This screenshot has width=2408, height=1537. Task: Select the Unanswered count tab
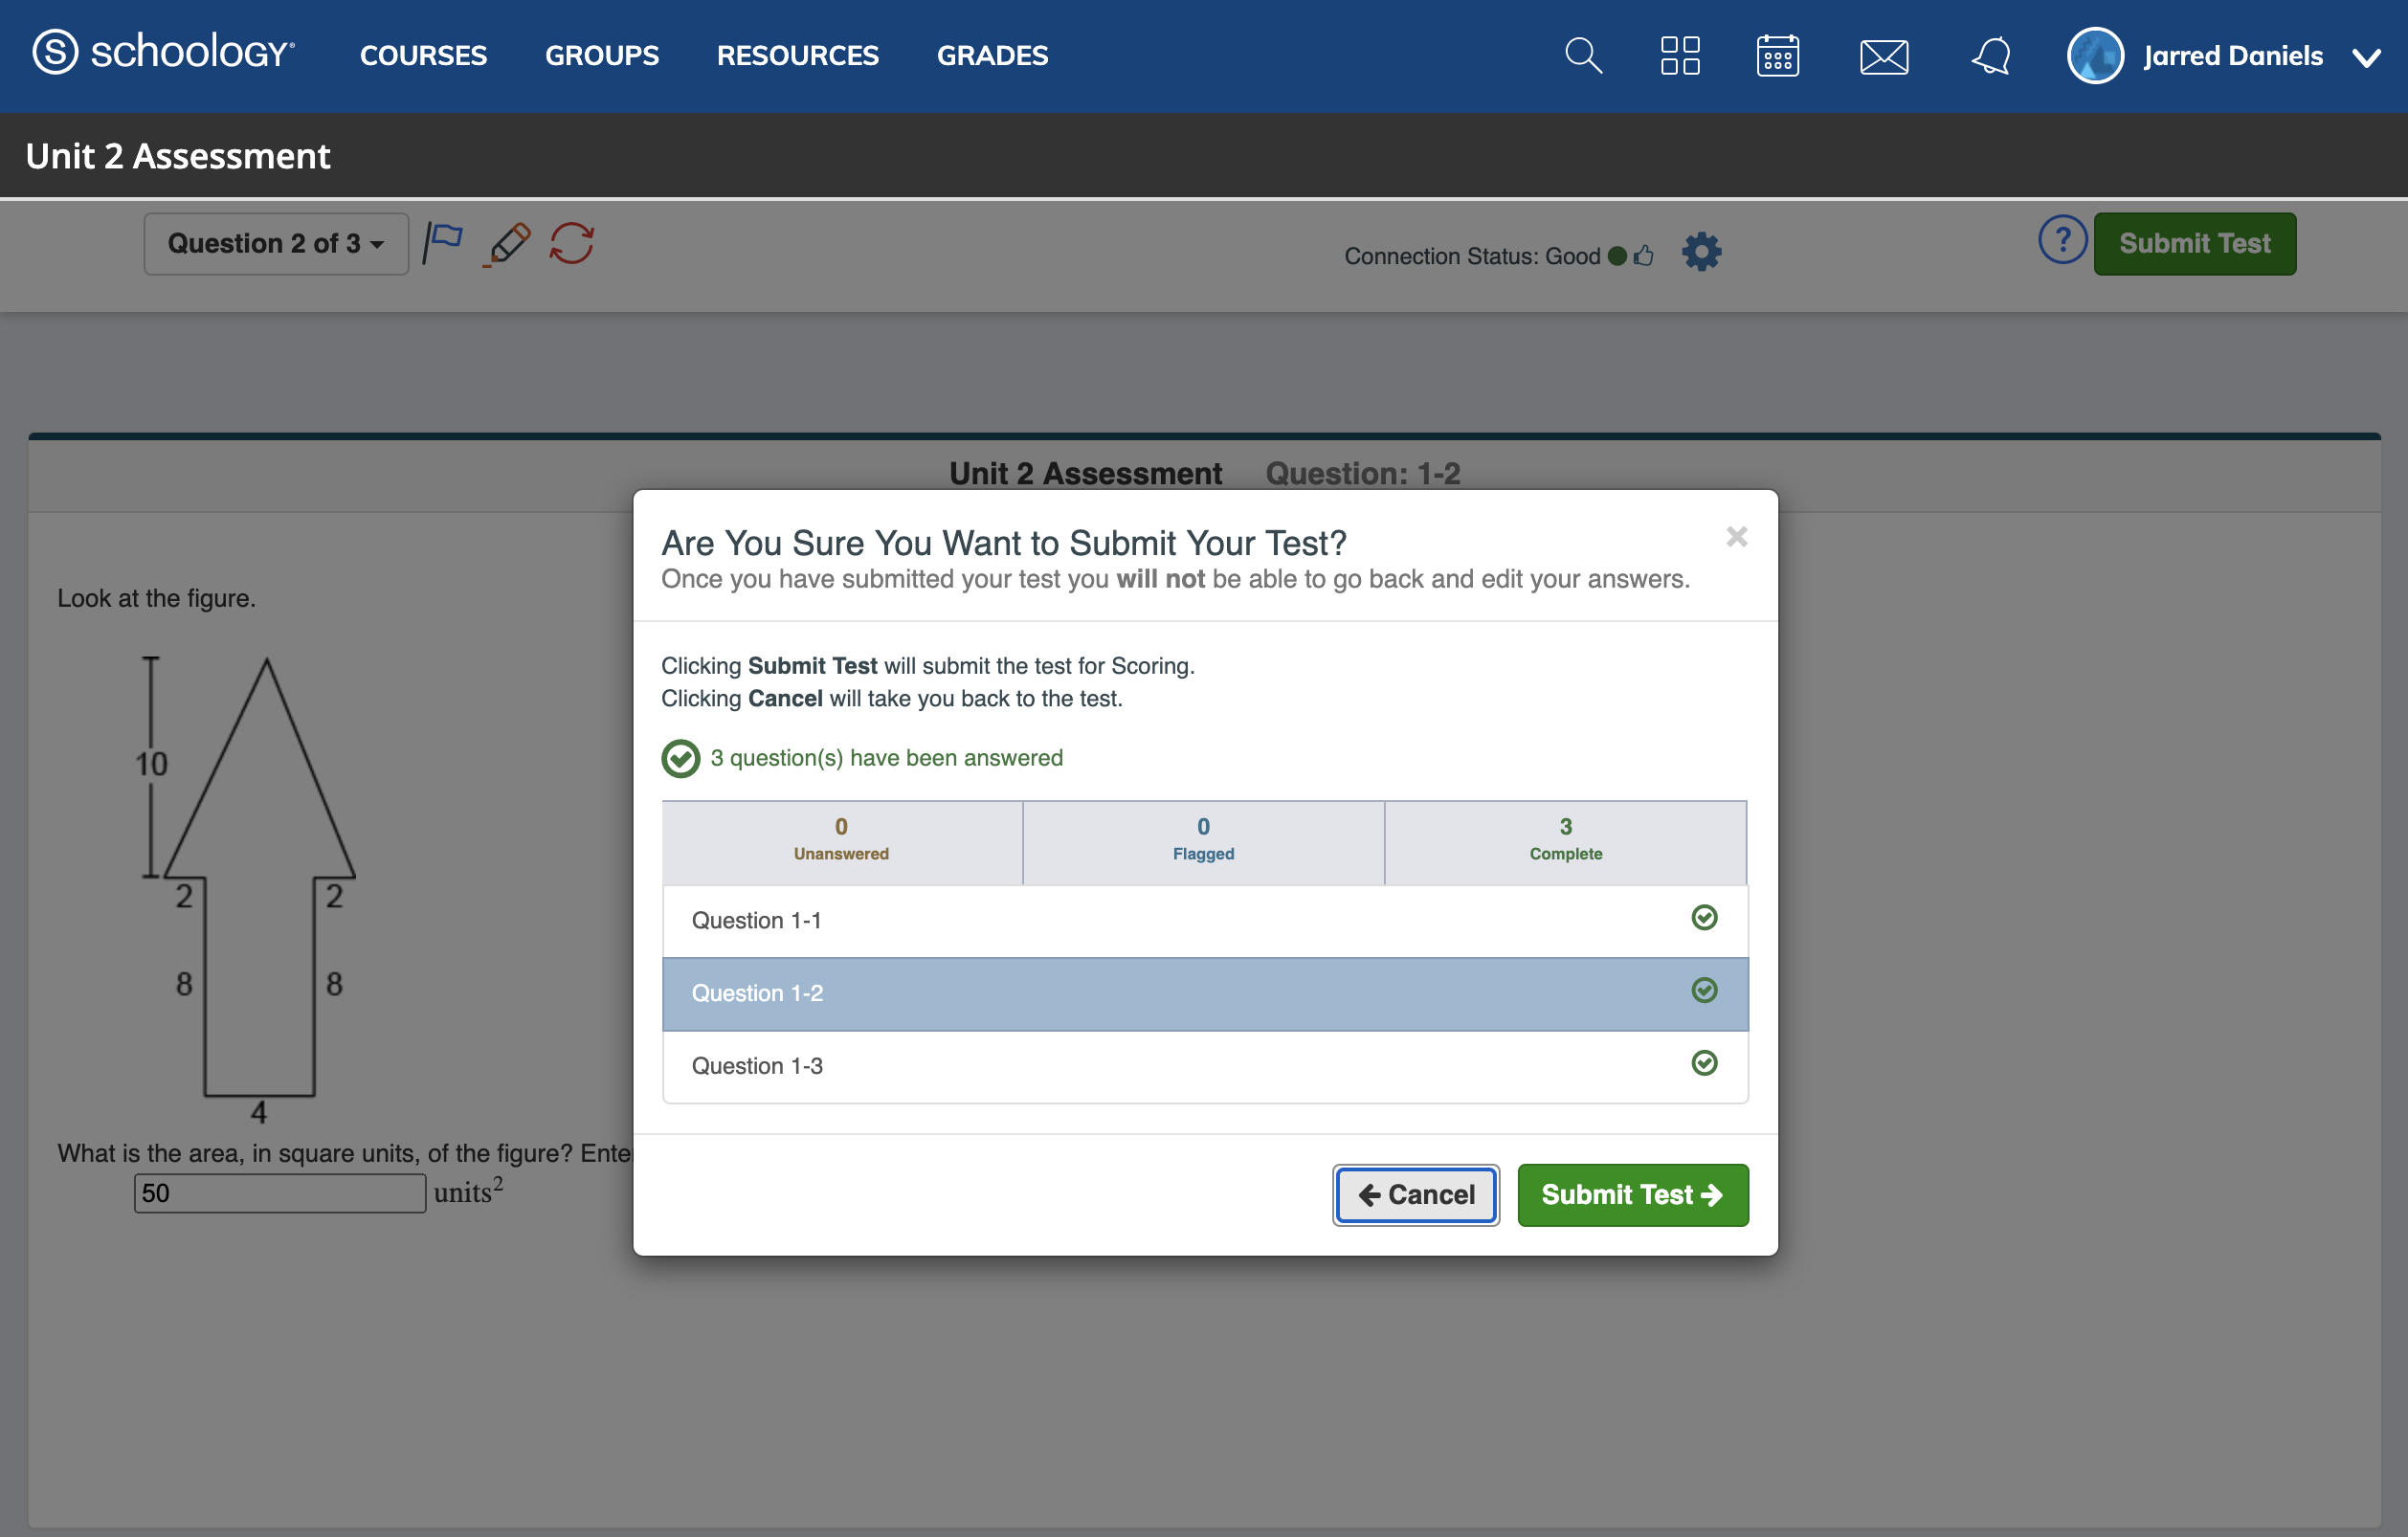[841, 840]
